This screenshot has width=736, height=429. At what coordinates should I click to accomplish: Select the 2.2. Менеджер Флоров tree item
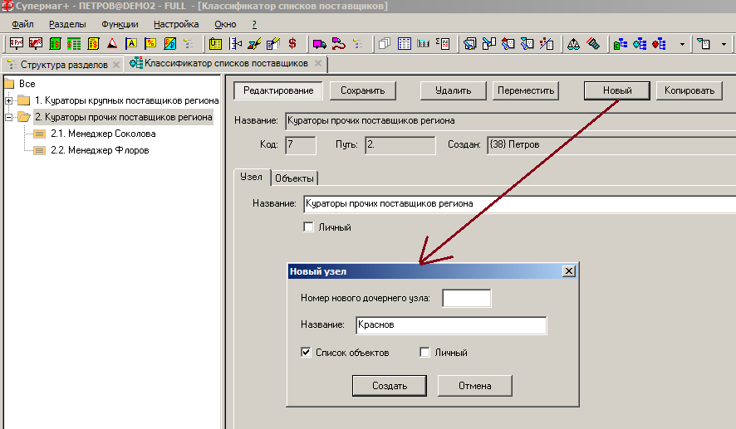click(100, 150)
